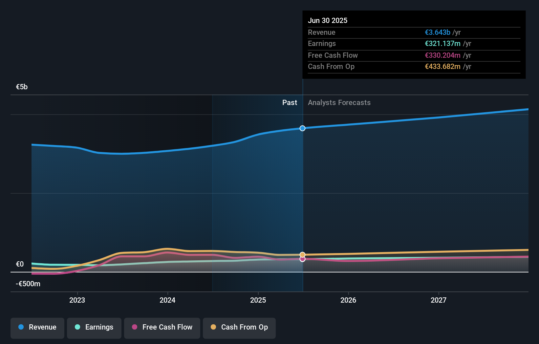
Task: Click the 2025 label on the time axis
Action: coord(258,300)
